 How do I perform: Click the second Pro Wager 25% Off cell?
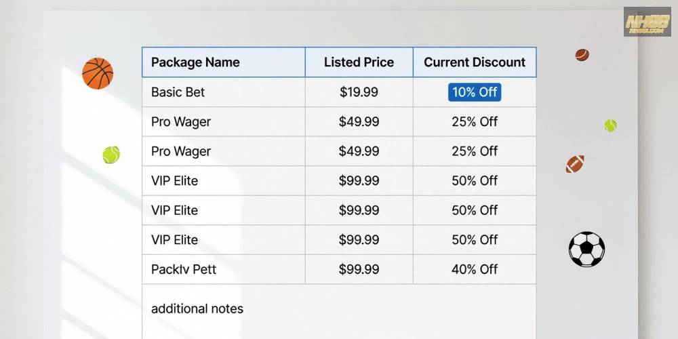475,151
